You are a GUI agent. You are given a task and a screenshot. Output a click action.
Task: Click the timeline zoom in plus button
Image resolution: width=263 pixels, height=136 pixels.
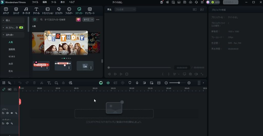(189, 83)
